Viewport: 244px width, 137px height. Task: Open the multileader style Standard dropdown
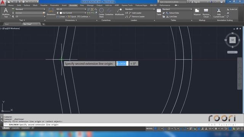tap(140, 9)
